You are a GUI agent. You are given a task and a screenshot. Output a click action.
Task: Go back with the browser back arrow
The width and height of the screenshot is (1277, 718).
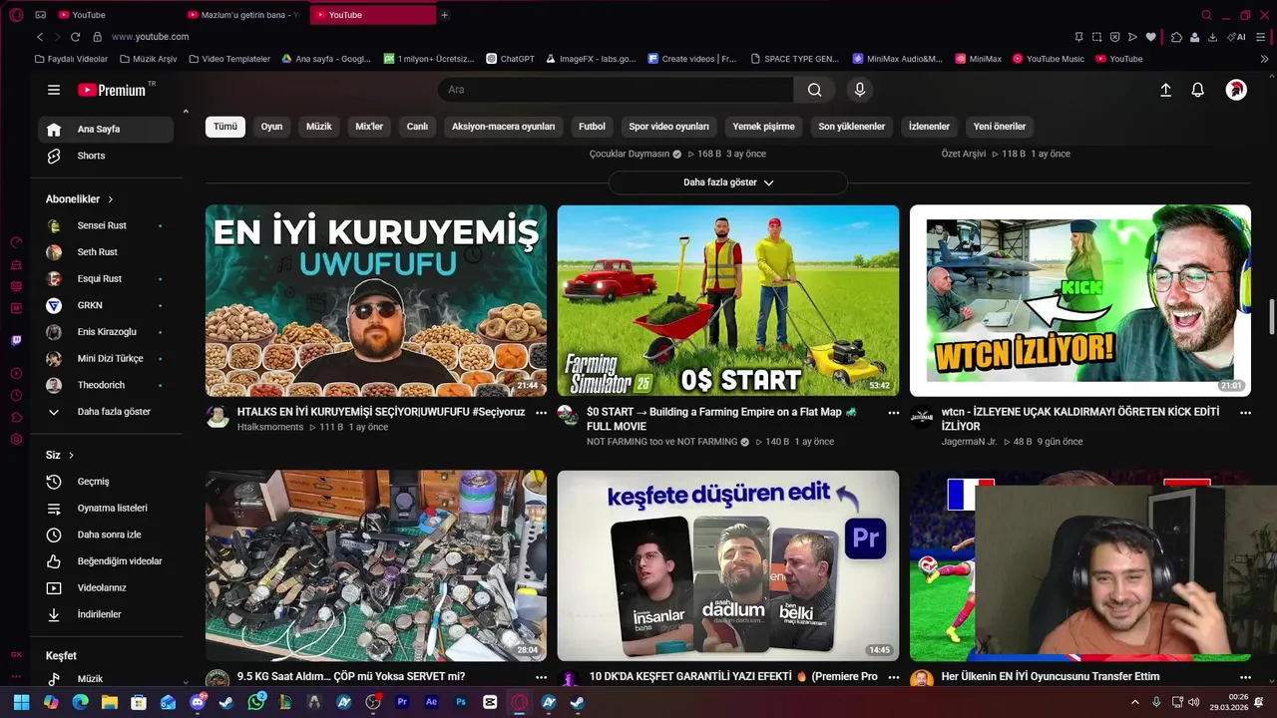click(40, 37)
